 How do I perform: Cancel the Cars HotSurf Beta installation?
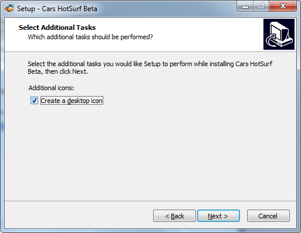268,216
